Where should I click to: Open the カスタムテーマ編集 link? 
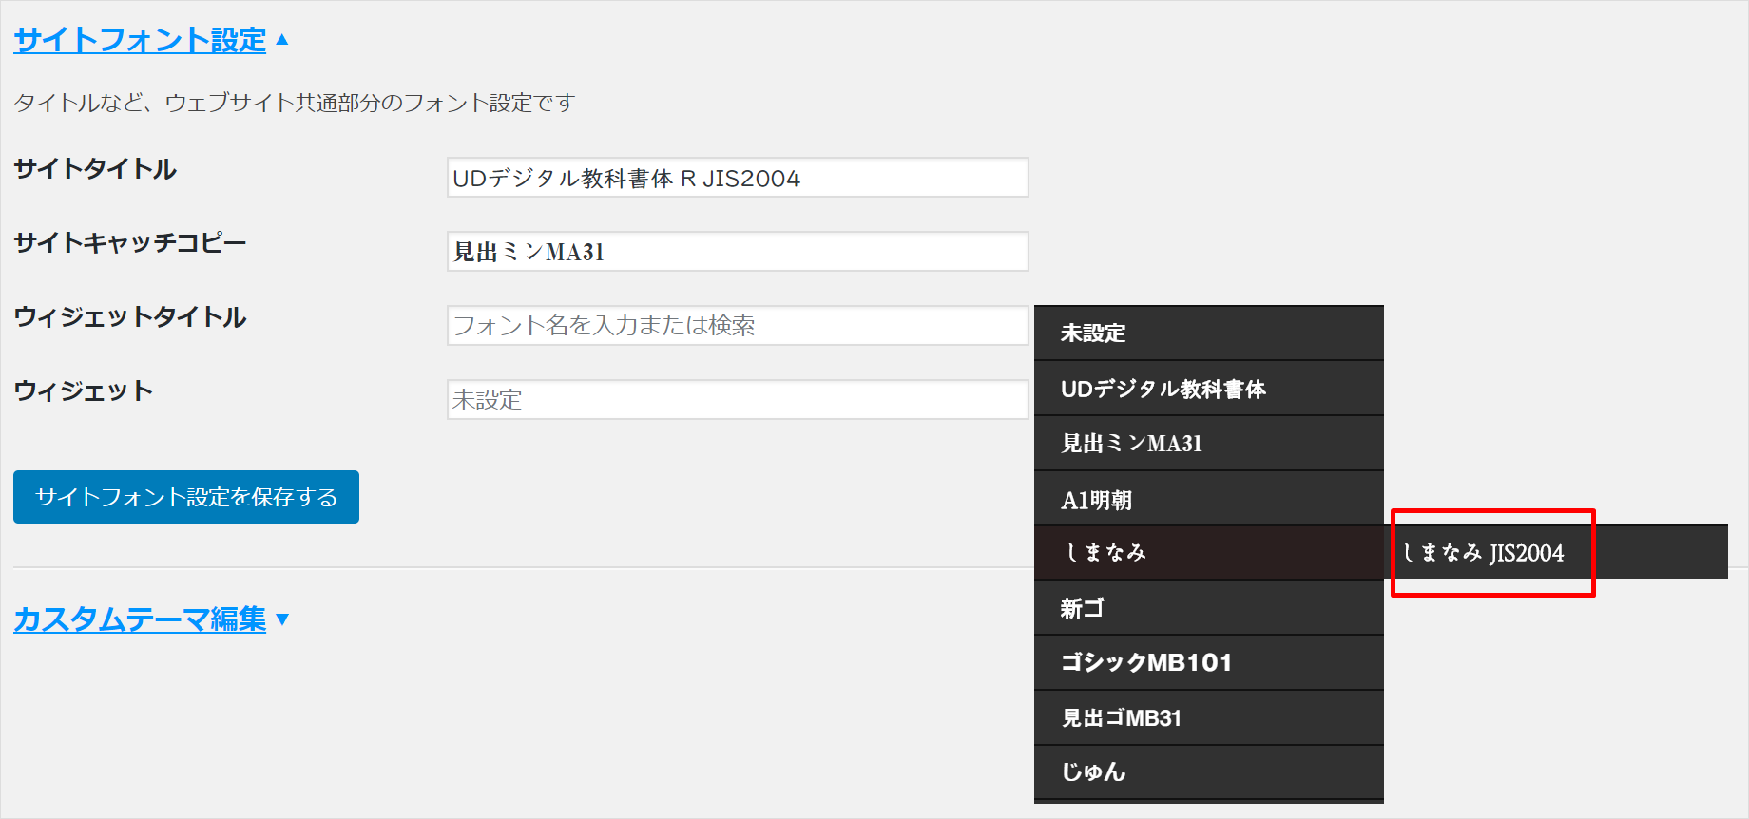click(140, 619)
